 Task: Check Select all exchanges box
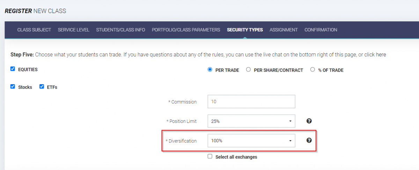210,156
